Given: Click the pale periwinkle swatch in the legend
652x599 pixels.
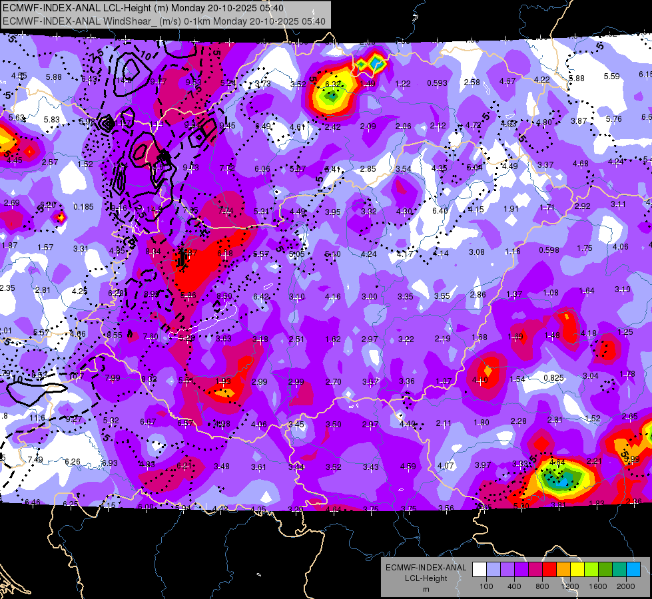Looking at the screenshot, I should pyautogui.click(x=493, y=570).
